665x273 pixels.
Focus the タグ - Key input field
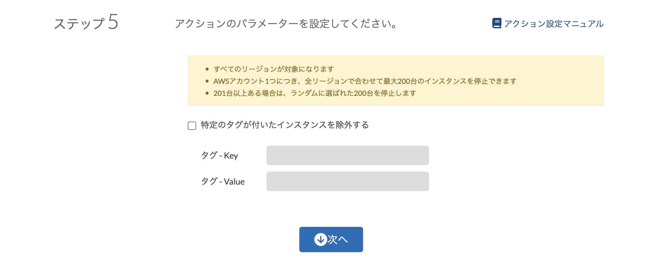(347, 155)
